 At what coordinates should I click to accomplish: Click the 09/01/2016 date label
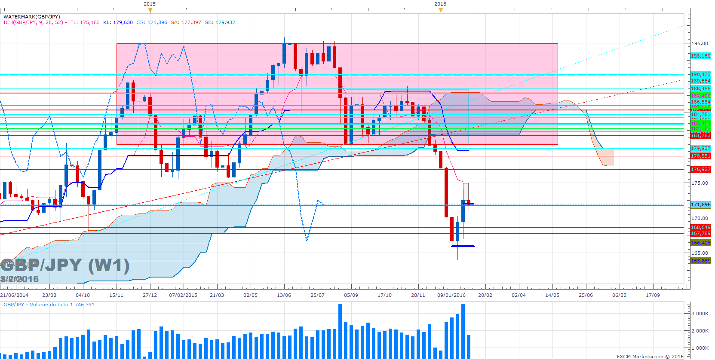pyautogui.click(x=451, y=295)
